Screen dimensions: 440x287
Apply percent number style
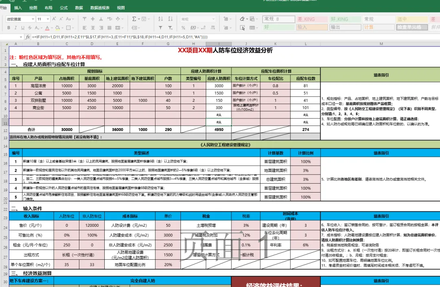tap(183, 28)
